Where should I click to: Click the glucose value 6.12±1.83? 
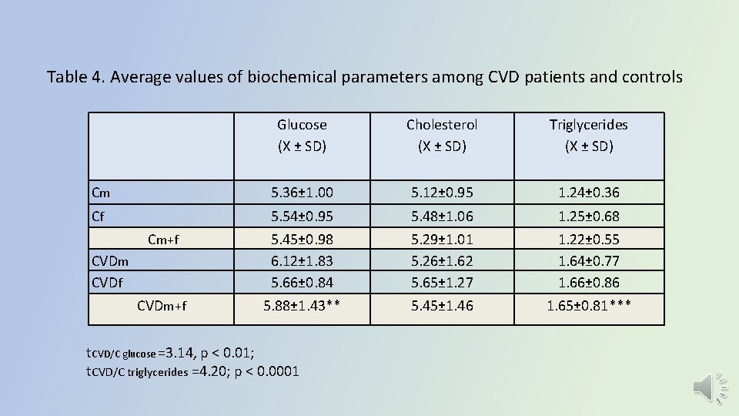click(302, 261)
